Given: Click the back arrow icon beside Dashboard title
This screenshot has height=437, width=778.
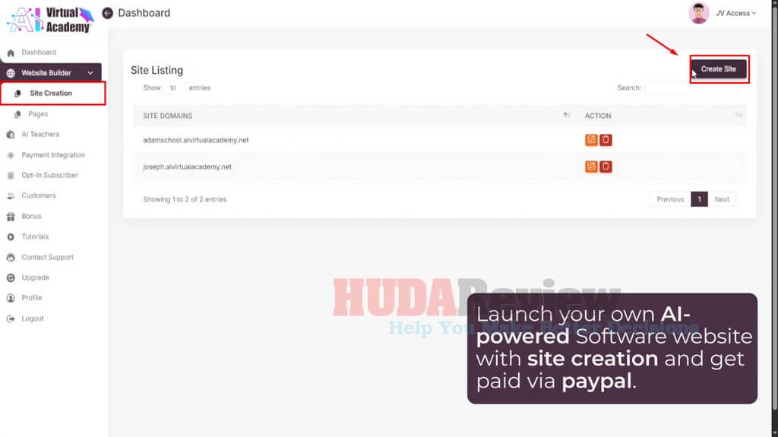Looking at the screenshot, I should coord(107,13).
